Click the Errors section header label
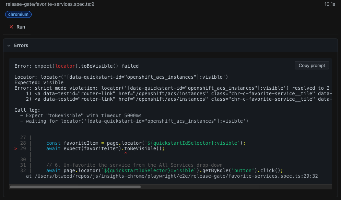 tap(21, 45)
